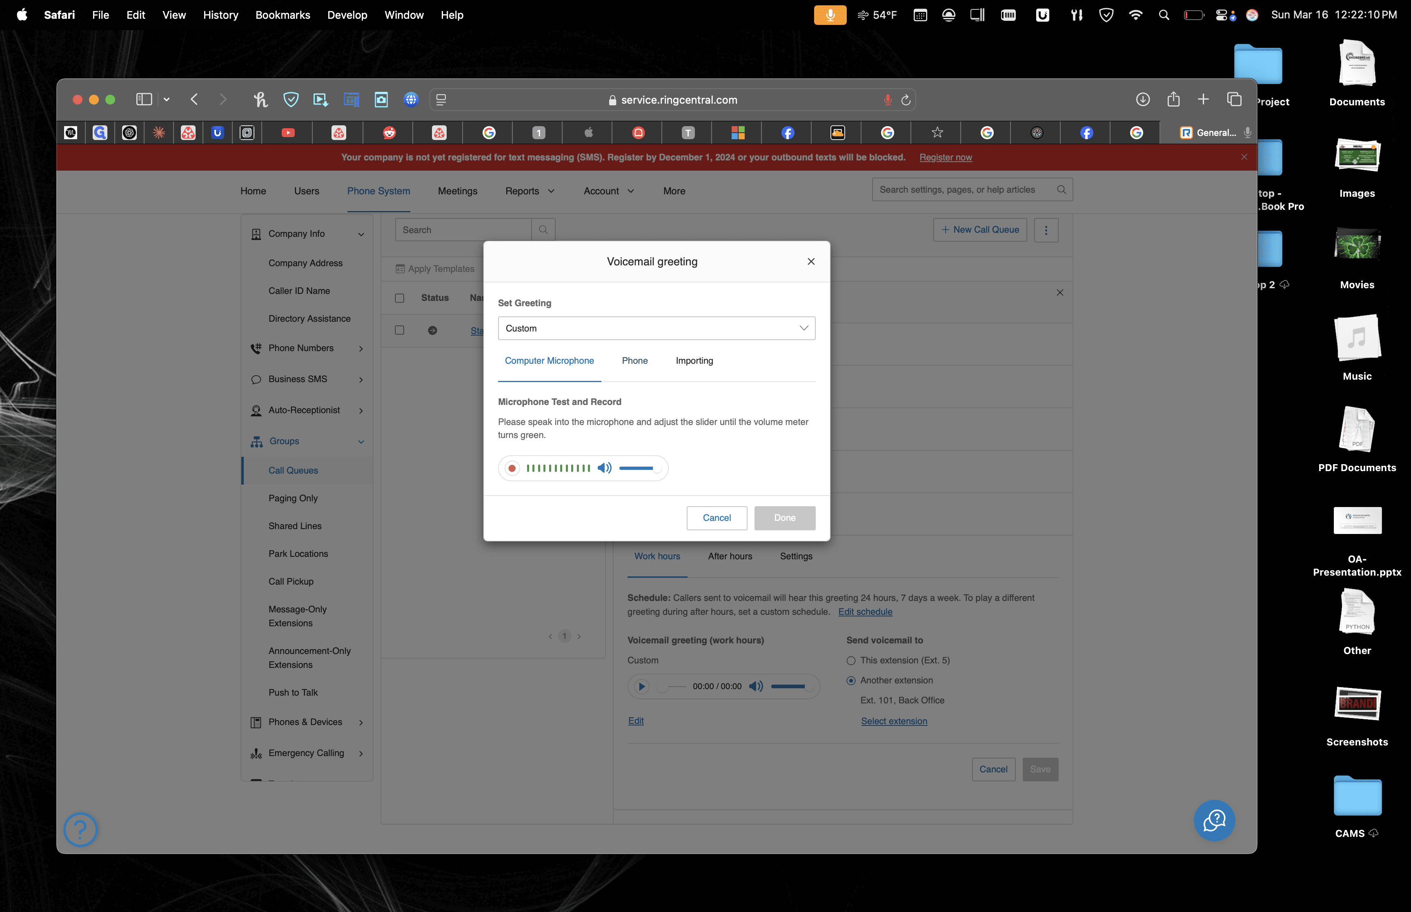Click the Edit schedule link
The width and height of the screenshot is (1411, 912).
[x=864, y=612]
